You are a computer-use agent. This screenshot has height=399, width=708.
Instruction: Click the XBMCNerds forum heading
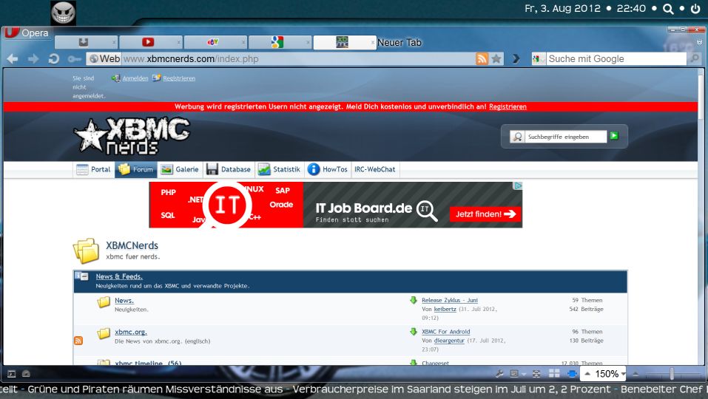[x=132, y=245]
